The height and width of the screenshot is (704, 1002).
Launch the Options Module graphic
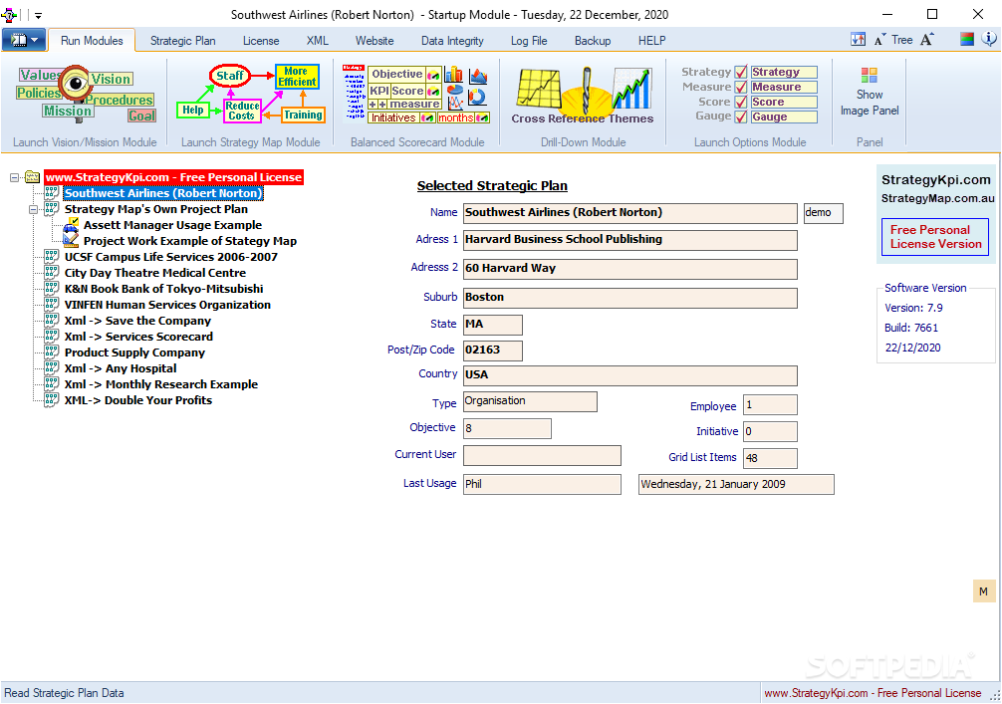[x=750, y=95]
